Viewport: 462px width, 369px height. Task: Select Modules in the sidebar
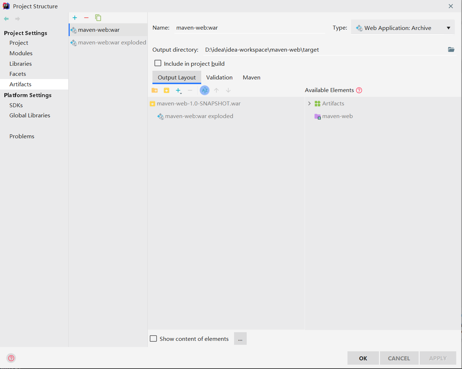click(21, 53)
